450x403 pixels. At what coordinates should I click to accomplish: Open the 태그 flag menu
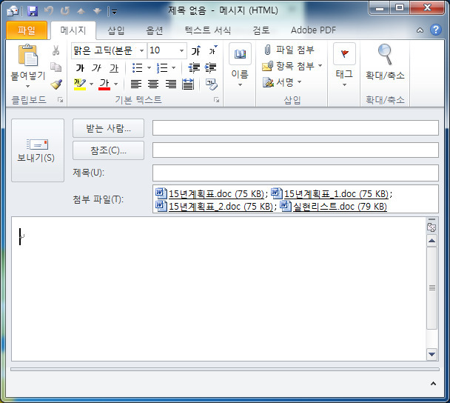coord(344,64)
